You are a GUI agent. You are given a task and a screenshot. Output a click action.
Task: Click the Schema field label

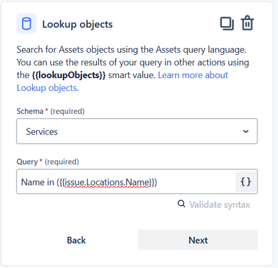click(x=30, y=111)
